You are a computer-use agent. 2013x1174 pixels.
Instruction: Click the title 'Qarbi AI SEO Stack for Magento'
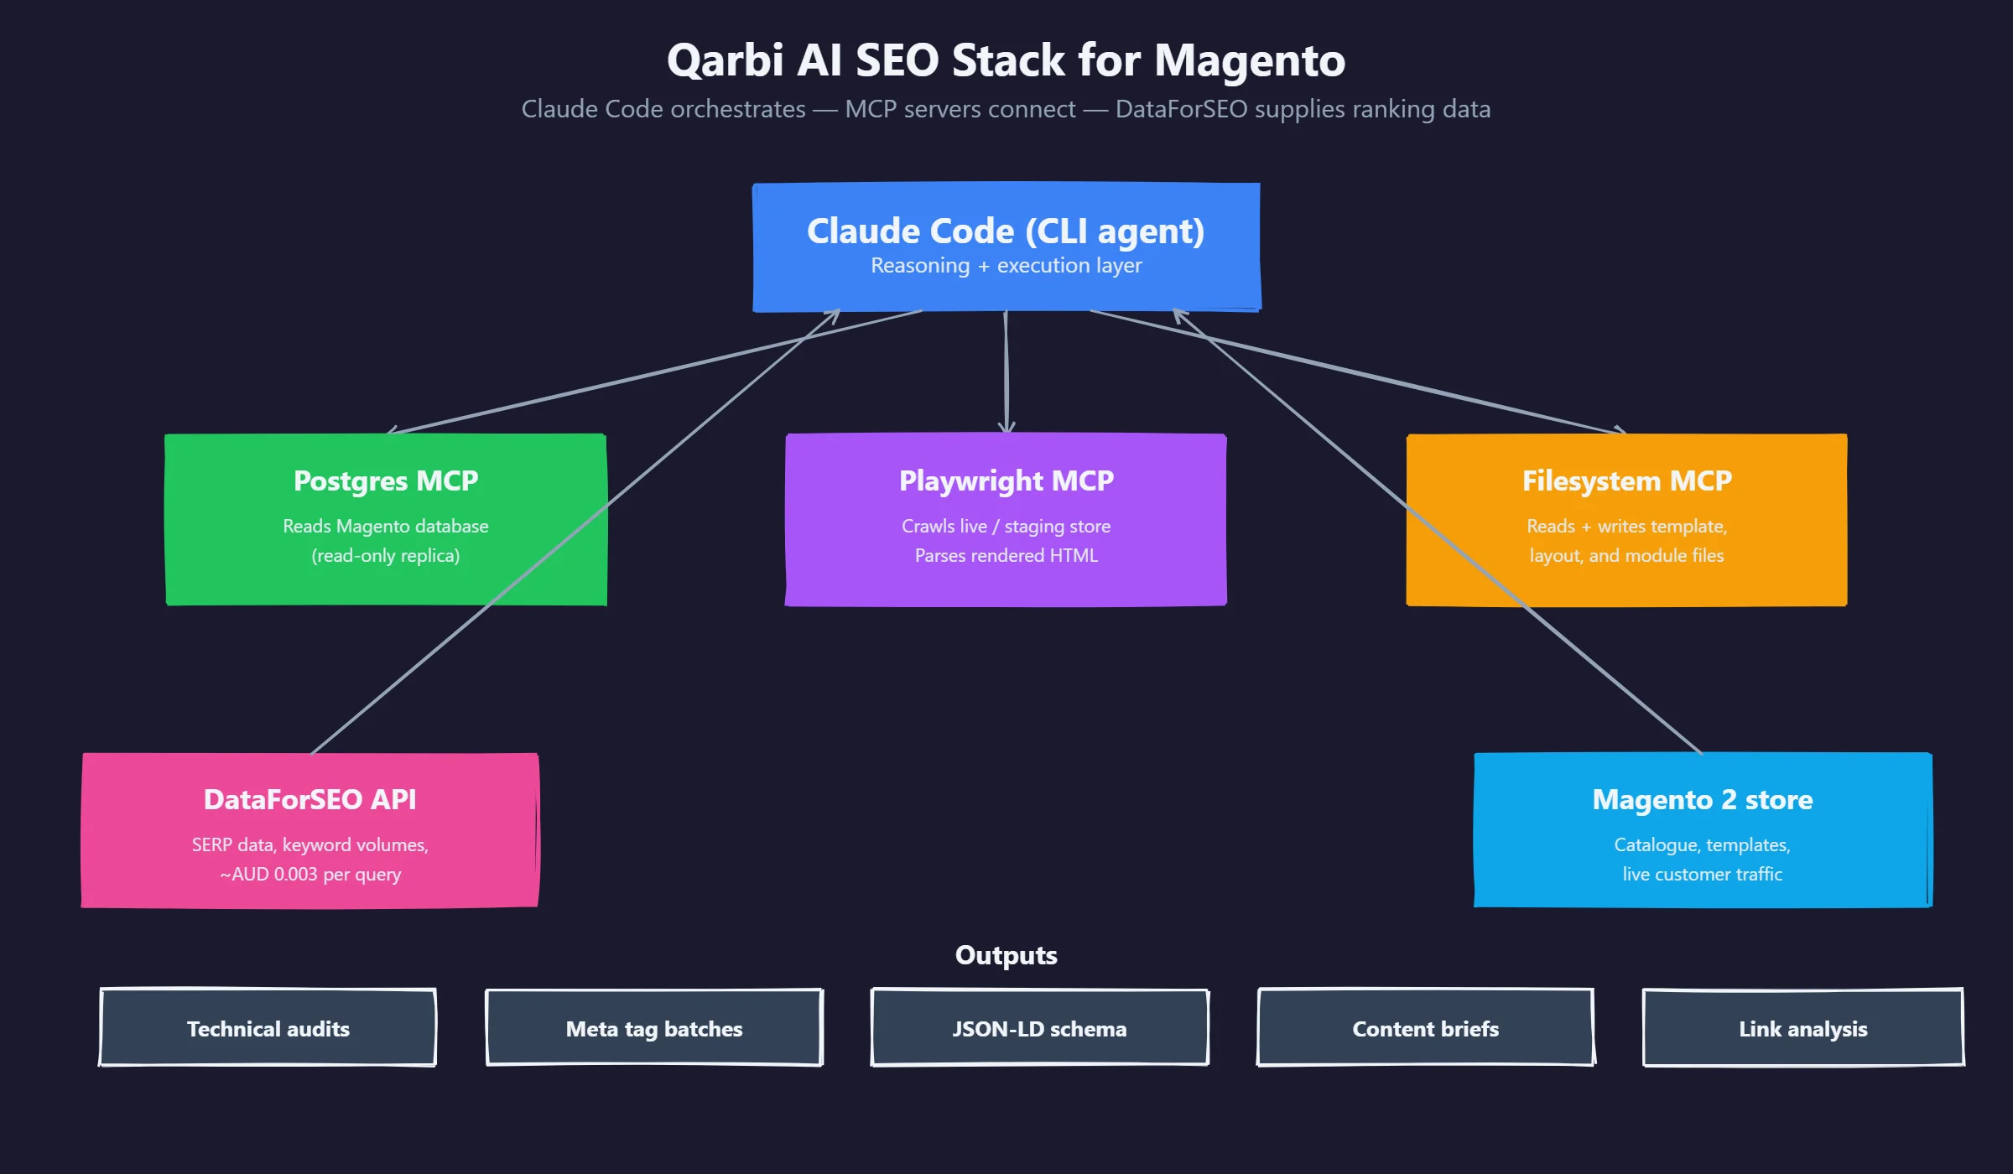click(x=1006, y=60)
